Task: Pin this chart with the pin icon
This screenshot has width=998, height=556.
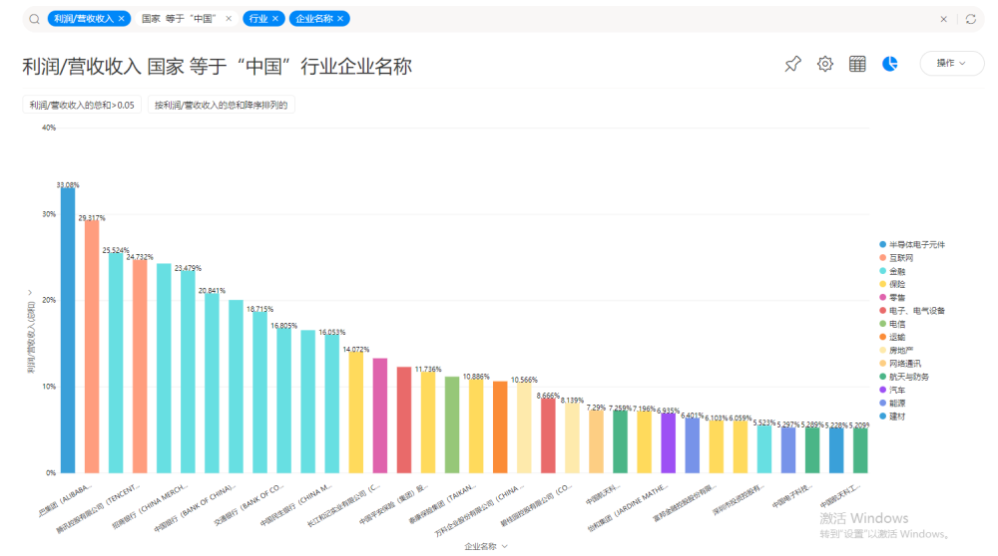Action: point(793,64)
